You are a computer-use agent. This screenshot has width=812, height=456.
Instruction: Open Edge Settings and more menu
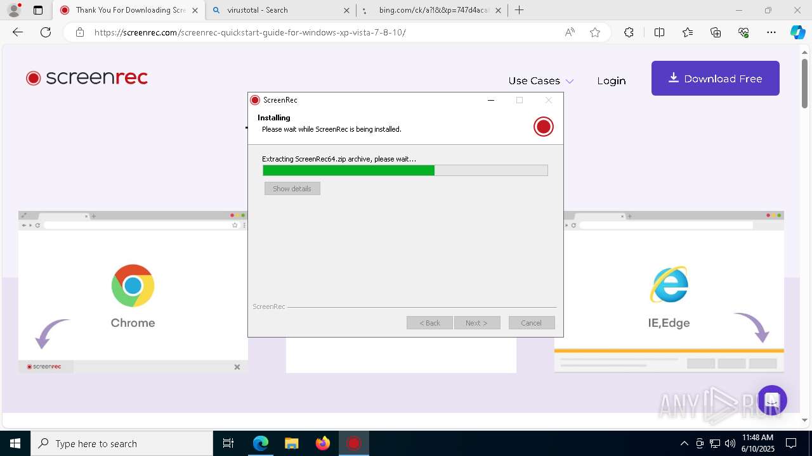[771, 32]
